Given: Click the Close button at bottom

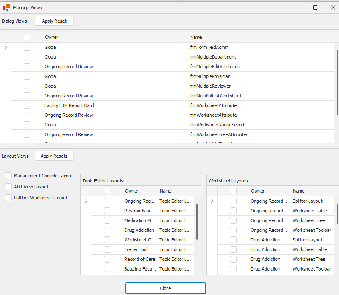Looking at the screenshot, I should pos(166,288).
